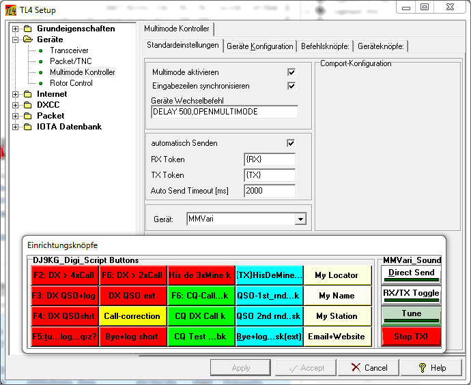Open the Geräte Konfiguration tab
This screenshot has height=385, width=471.
click(x=260, y=46)
